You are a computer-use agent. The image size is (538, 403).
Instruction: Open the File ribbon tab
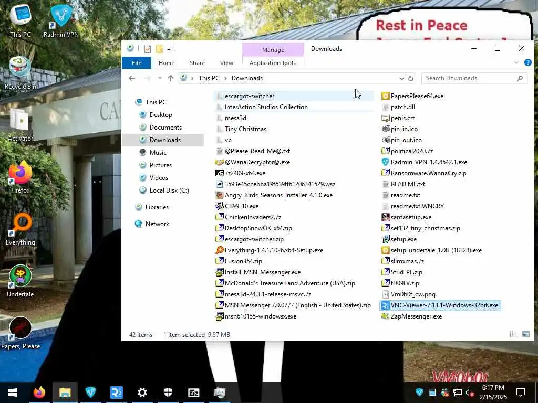(x=137, y=63)
